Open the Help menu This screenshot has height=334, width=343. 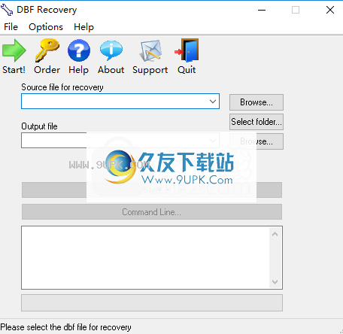point(83,27)
